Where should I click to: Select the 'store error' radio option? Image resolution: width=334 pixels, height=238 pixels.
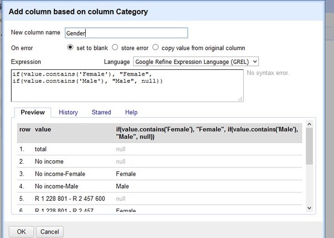click(x=115, y=47)
